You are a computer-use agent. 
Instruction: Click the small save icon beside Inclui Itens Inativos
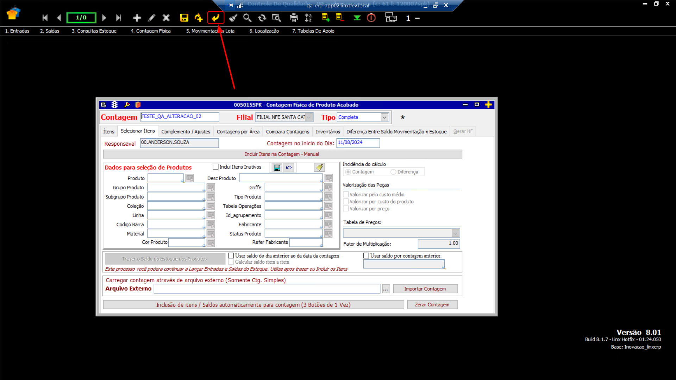pyautogui.click(x=277, y=167)
